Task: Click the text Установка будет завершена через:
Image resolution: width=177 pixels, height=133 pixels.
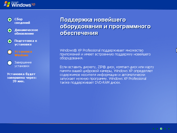Action: (22, 76)
